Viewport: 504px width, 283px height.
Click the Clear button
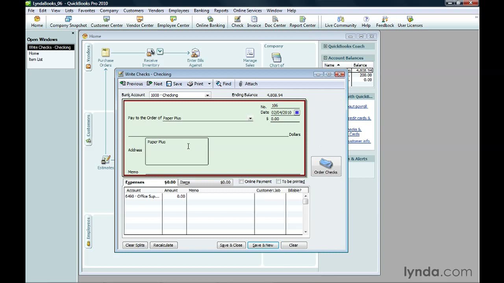click(x=293, y=245)
